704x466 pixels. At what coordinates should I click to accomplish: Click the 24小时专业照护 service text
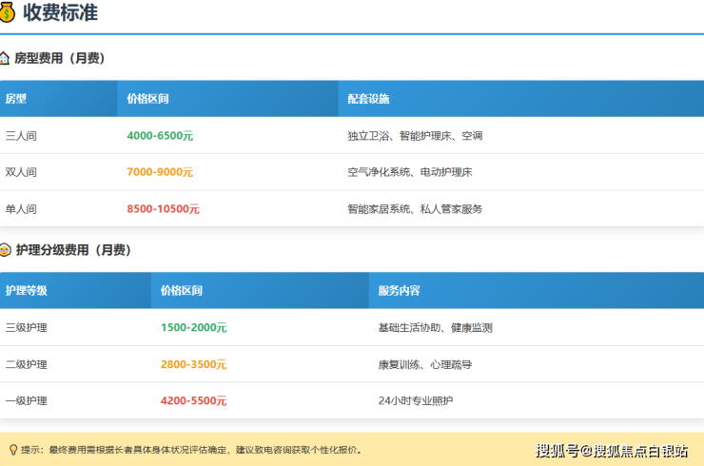click(416, 400)
